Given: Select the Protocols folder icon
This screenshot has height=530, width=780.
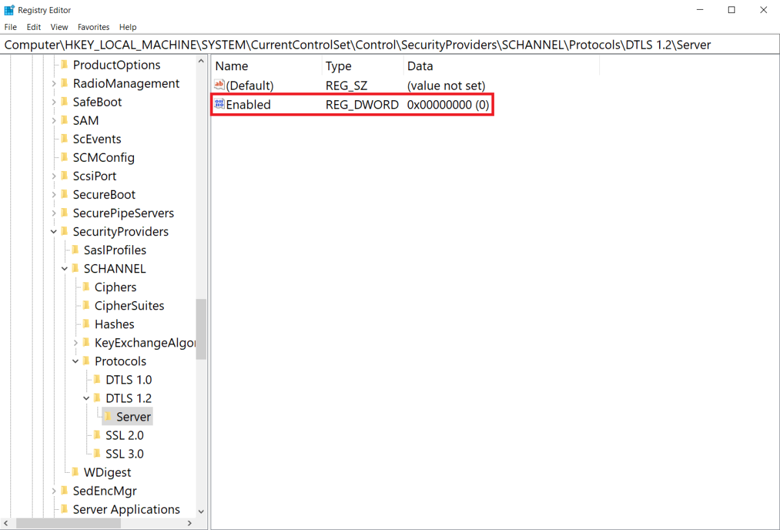Looking at the screenshot, I should coord(86,362).
